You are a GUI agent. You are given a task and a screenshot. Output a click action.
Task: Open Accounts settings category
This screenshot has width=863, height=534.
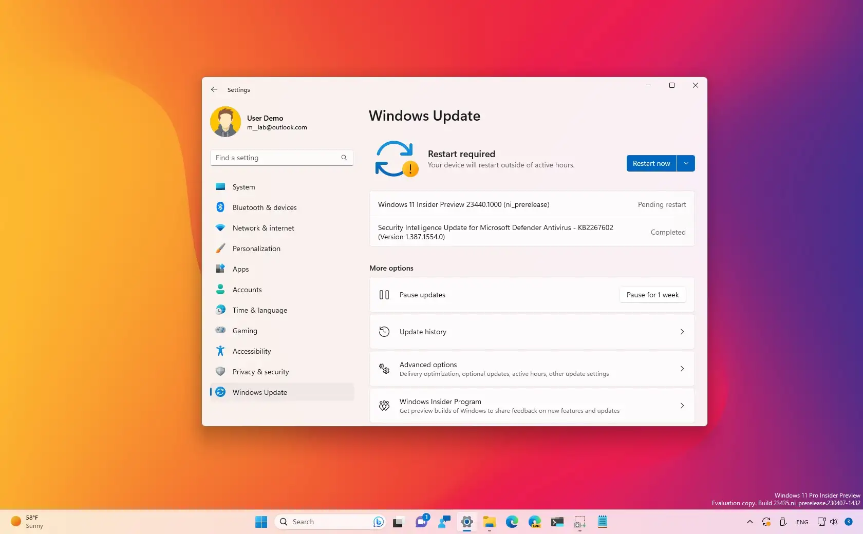(282, 290)
